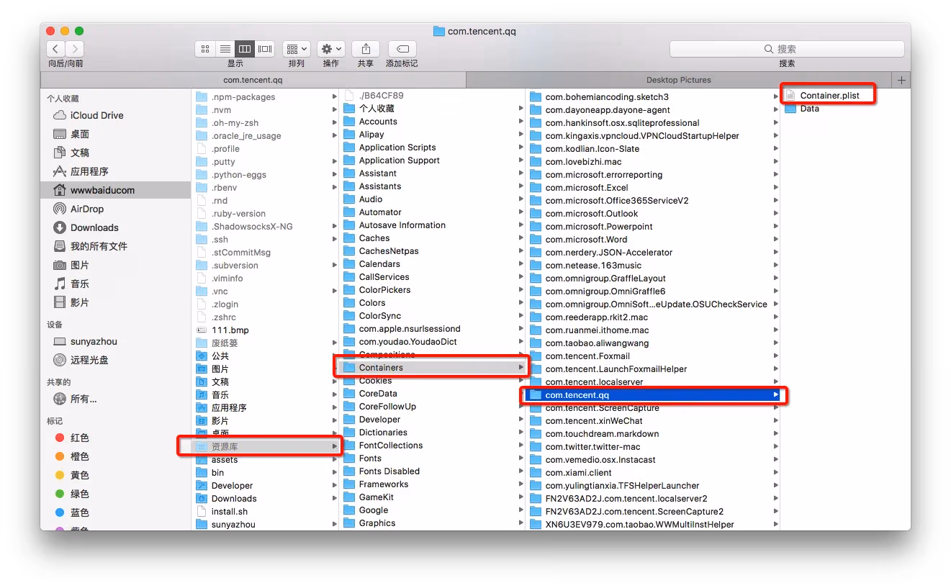
Task: Switch to icon view in toolbar
Action: point(205,49)
